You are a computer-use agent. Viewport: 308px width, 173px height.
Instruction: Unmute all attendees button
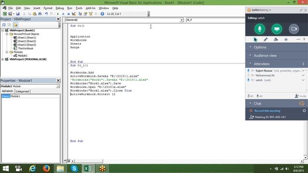(x=259, y=96)
